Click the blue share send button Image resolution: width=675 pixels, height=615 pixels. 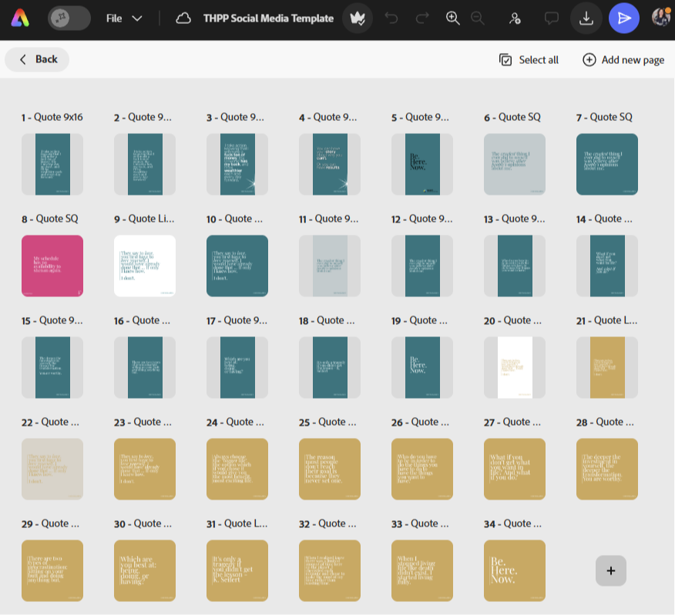tap(624, 18)
